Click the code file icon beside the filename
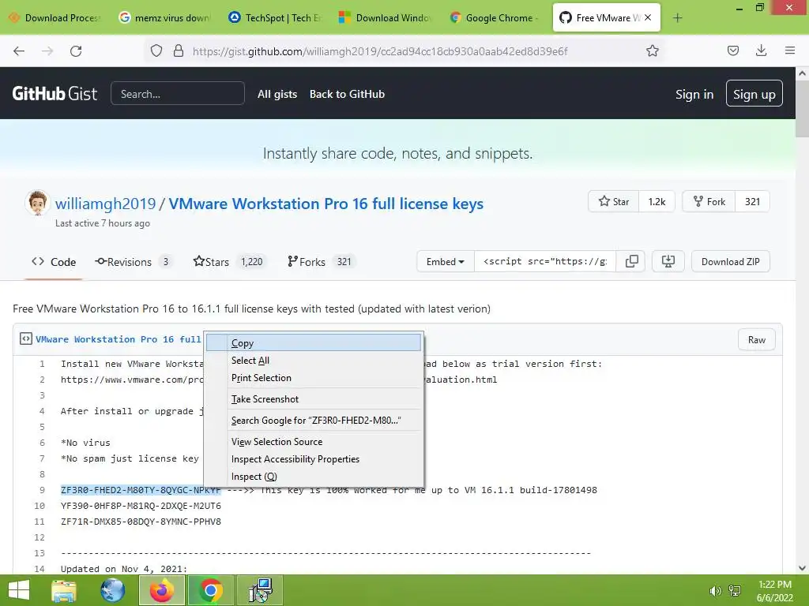Viewport: 809px width, 606px height. tap(26, 339)
